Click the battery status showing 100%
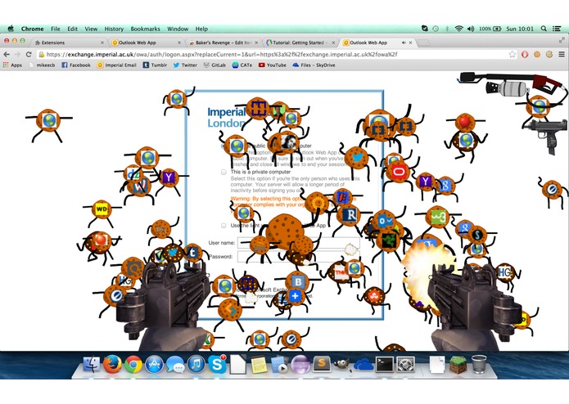Viewport: 569px width, 404px height. pyautogui.click(x=490, y=29)
